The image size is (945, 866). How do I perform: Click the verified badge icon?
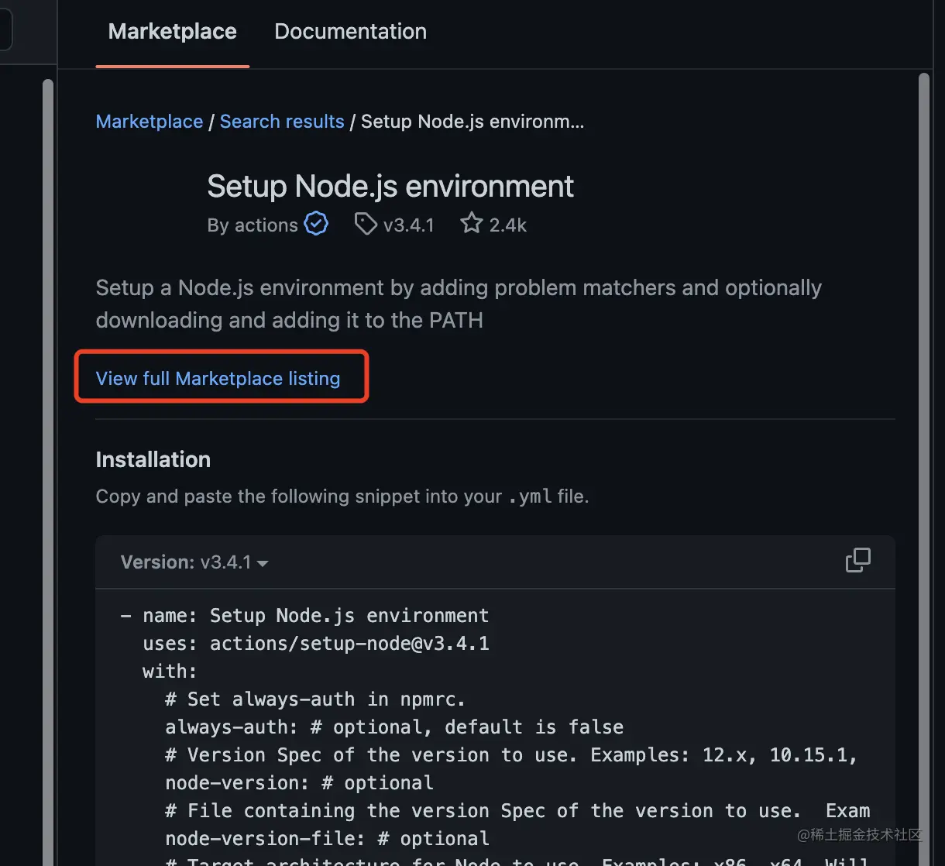[x=316, y=225]
